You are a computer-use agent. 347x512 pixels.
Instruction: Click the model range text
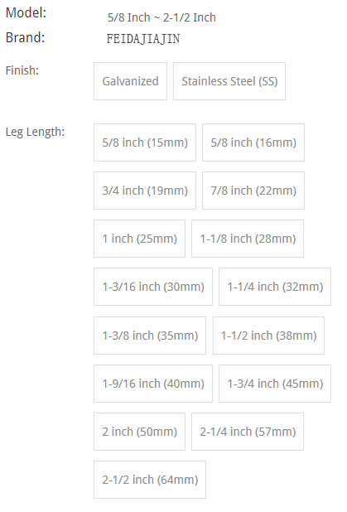pyautogui.click(x=161, y=17)
